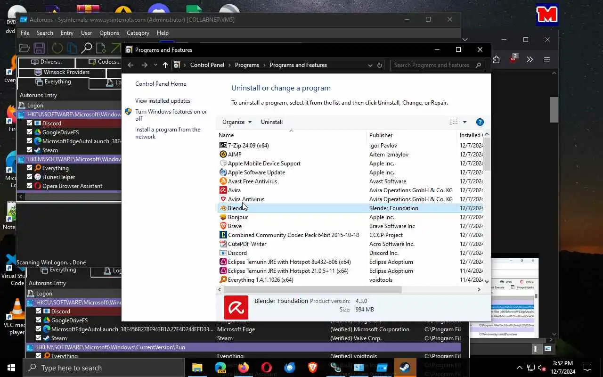The width and height of the screenshot is (603, 377).
Task: Click the Malwarebytes desktop icon
Action: 547,15
